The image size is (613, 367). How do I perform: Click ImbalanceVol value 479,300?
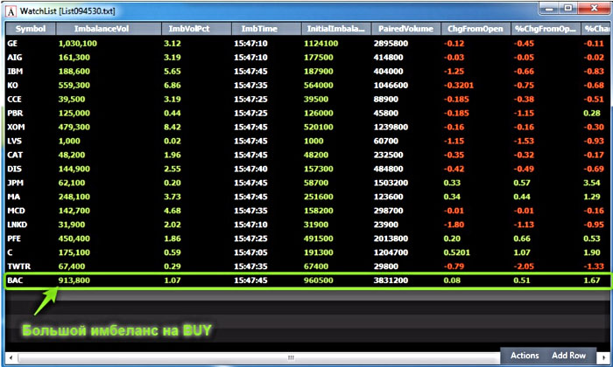tap(74, 128)
